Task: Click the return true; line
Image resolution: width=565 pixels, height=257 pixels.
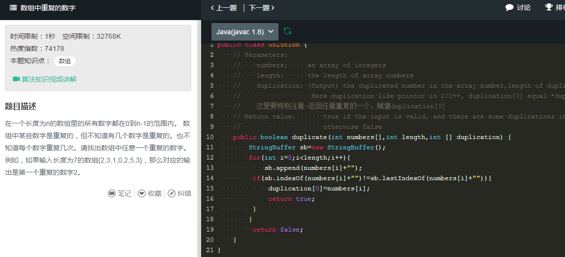Action: (x=292, y=198)
